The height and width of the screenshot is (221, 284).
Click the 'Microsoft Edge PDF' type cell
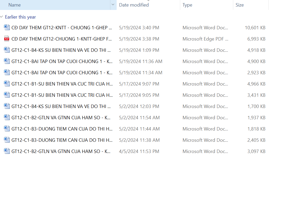pos(205,39)
